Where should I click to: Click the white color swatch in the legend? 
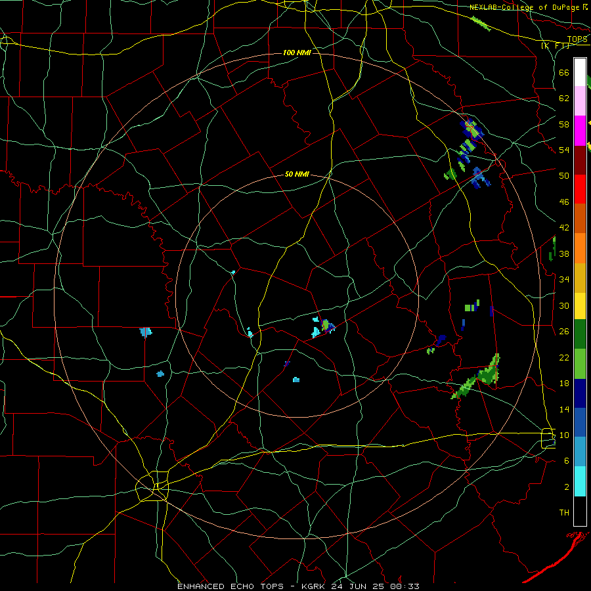tap(580, 72)
